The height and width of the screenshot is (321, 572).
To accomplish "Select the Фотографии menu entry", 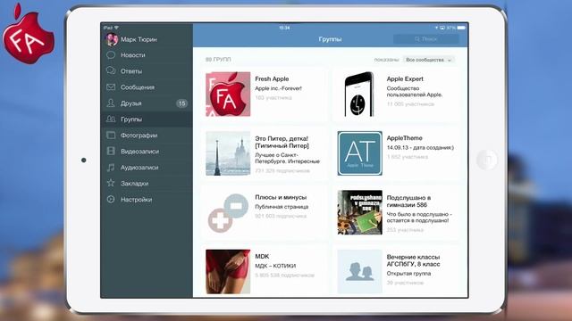I will click(x=139, y=135).
